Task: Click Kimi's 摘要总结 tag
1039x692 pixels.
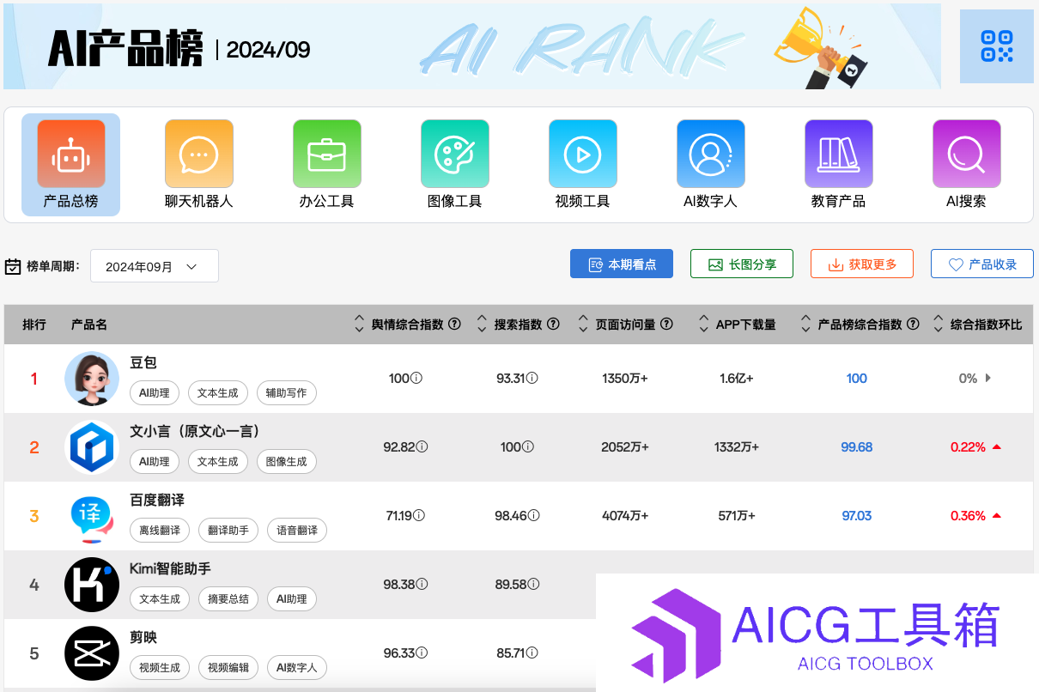Action: click(x=228, y=599)
